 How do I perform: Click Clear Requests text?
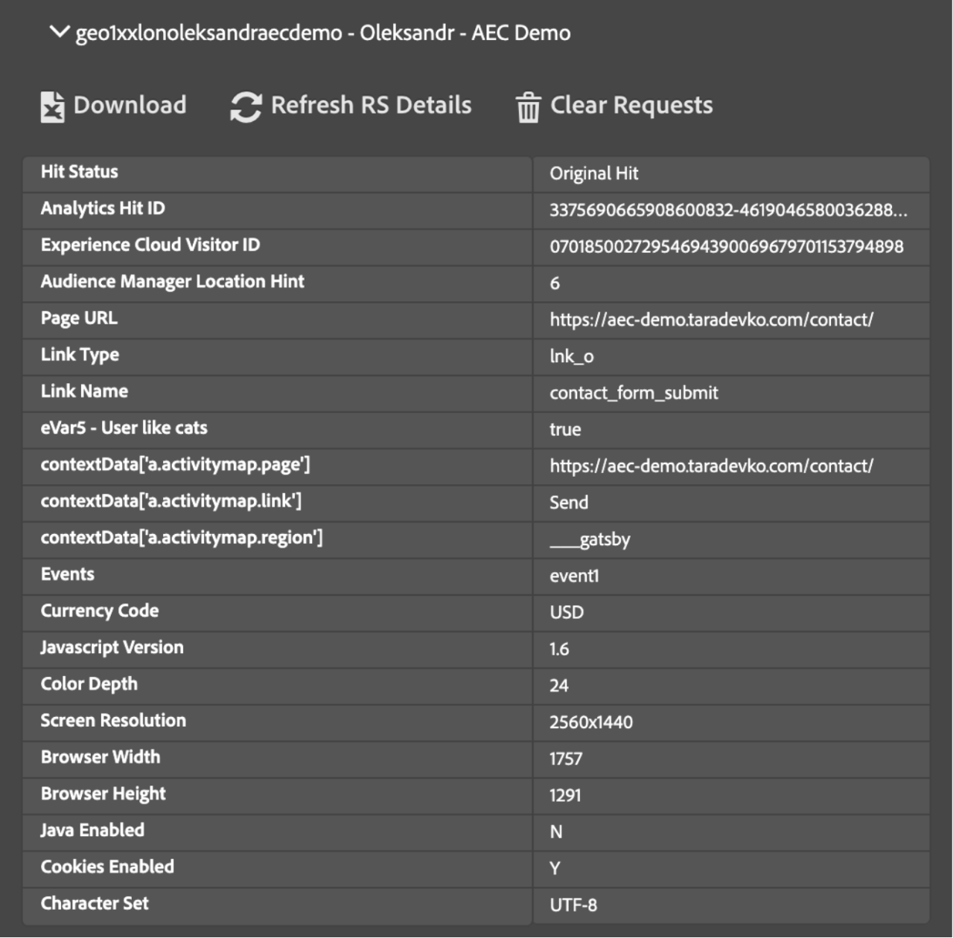point(631,105)
